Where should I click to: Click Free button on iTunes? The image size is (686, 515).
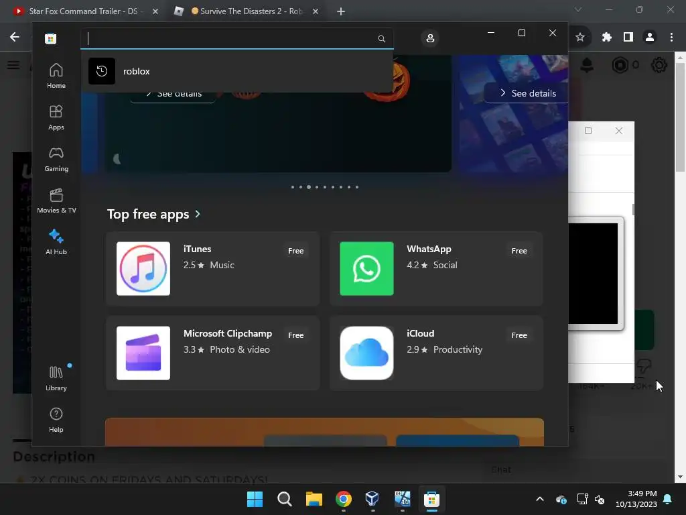point(295,251)
